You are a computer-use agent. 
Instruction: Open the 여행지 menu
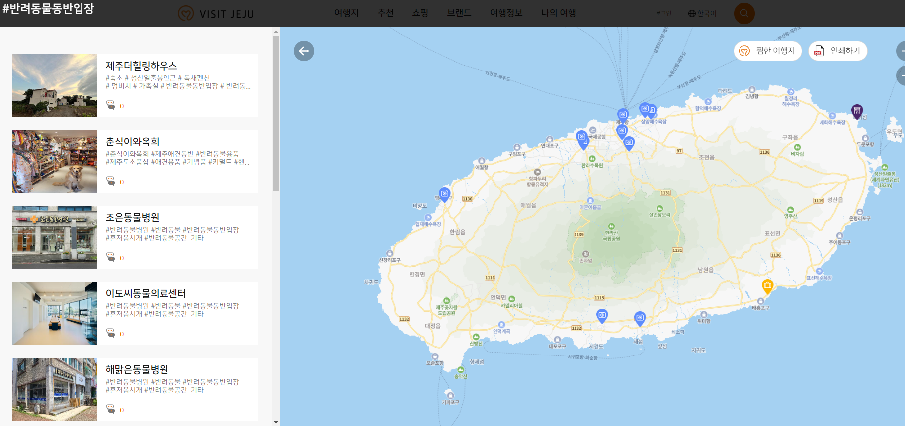click(346, 13)
